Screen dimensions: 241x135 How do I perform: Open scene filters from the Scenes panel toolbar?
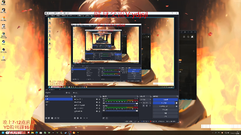point(52,118)
